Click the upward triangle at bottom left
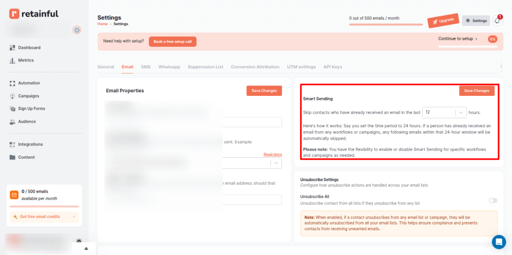Viewport: 512px width, 255px height. [86, 249]
